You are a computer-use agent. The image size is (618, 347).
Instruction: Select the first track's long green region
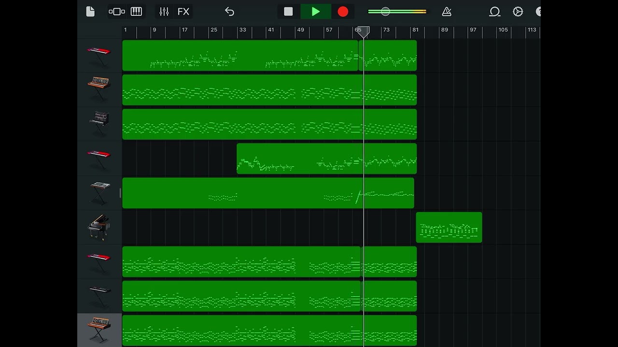240,55
